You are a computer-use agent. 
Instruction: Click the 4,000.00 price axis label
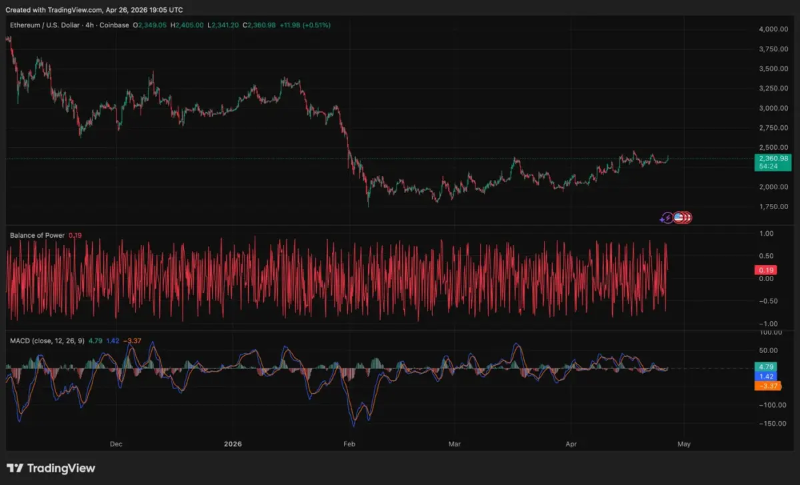[x=773, y=29]
